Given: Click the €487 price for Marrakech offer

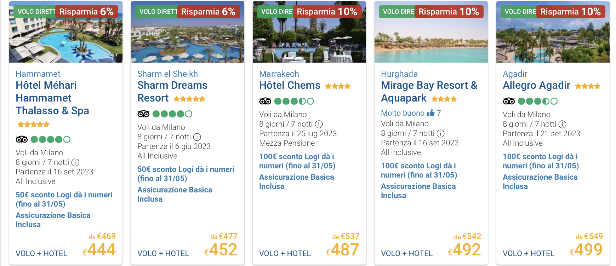Looking at the screenshot, I should click(x=343, y=250).
